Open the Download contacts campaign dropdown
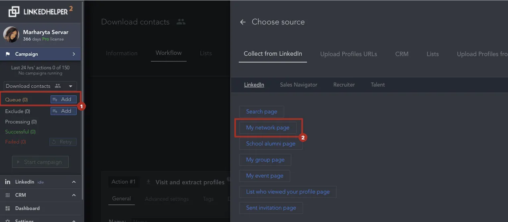Viewport: 508px width, 222px height. [x=40, y=86]
